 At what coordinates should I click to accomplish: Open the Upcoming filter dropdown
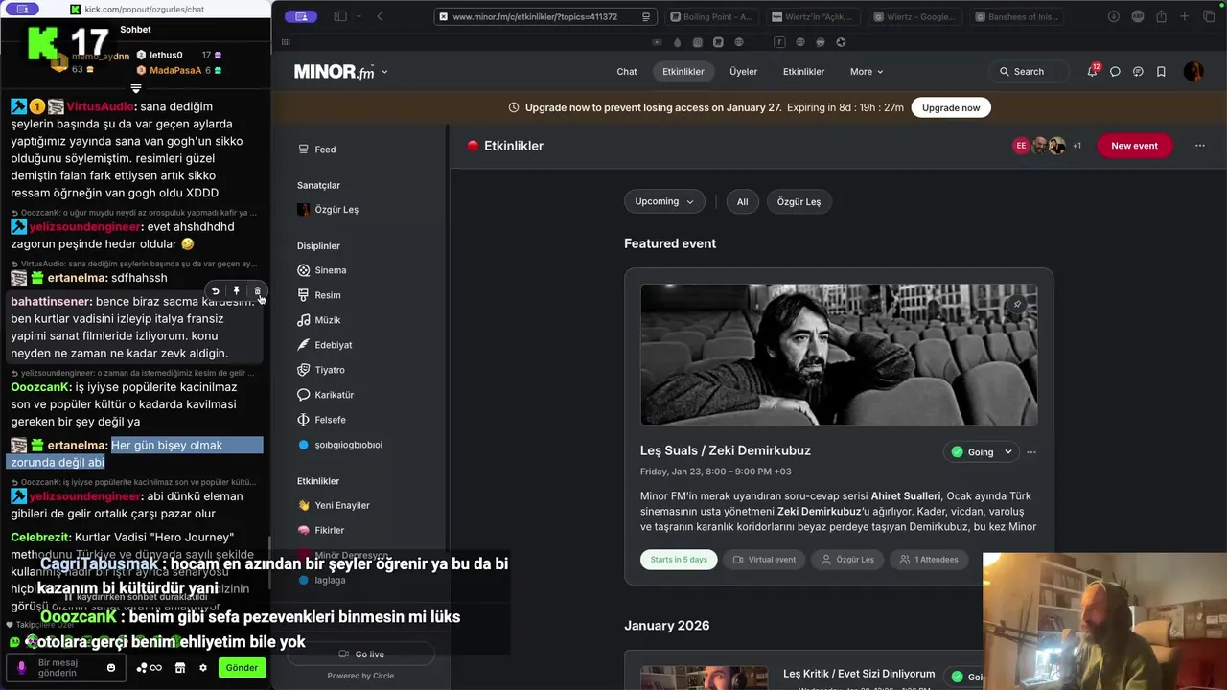(664, 201)
